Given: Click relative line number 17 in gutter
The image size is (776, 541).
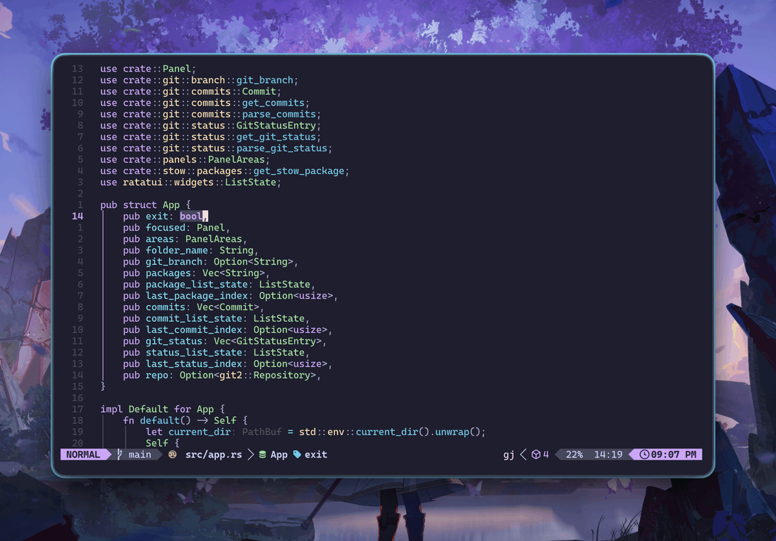Looking at the screenshot, I should click(78, 409).
